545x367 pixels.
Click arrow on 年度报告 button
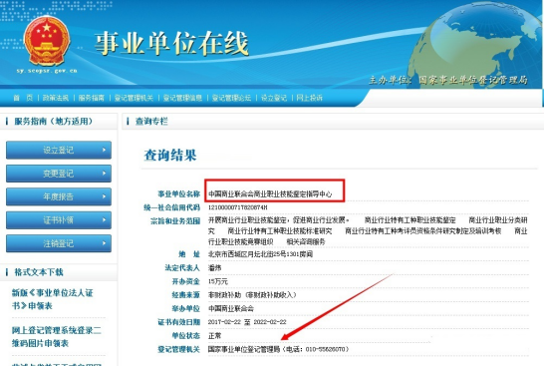pyautogui.click(x=104, y=196)
